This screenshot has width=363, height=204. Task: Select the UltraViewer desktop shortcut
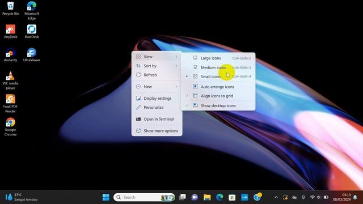32,55
